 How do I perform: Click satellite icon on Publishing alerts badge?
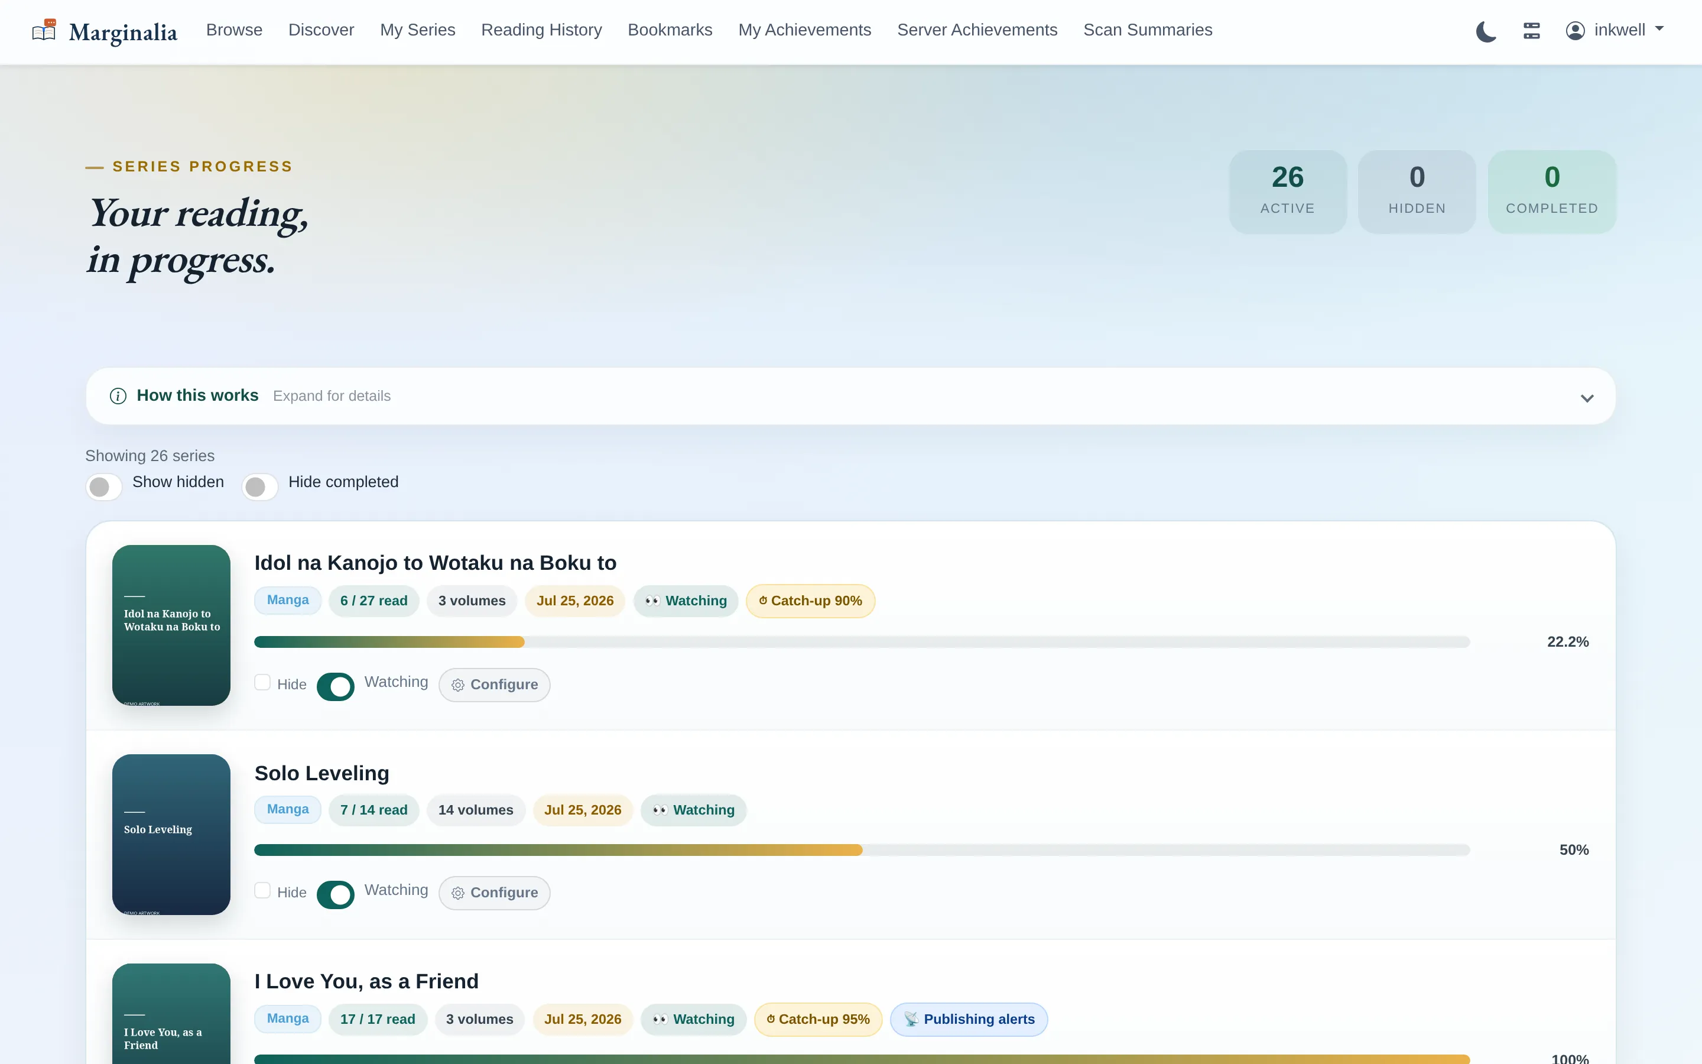911,1019
